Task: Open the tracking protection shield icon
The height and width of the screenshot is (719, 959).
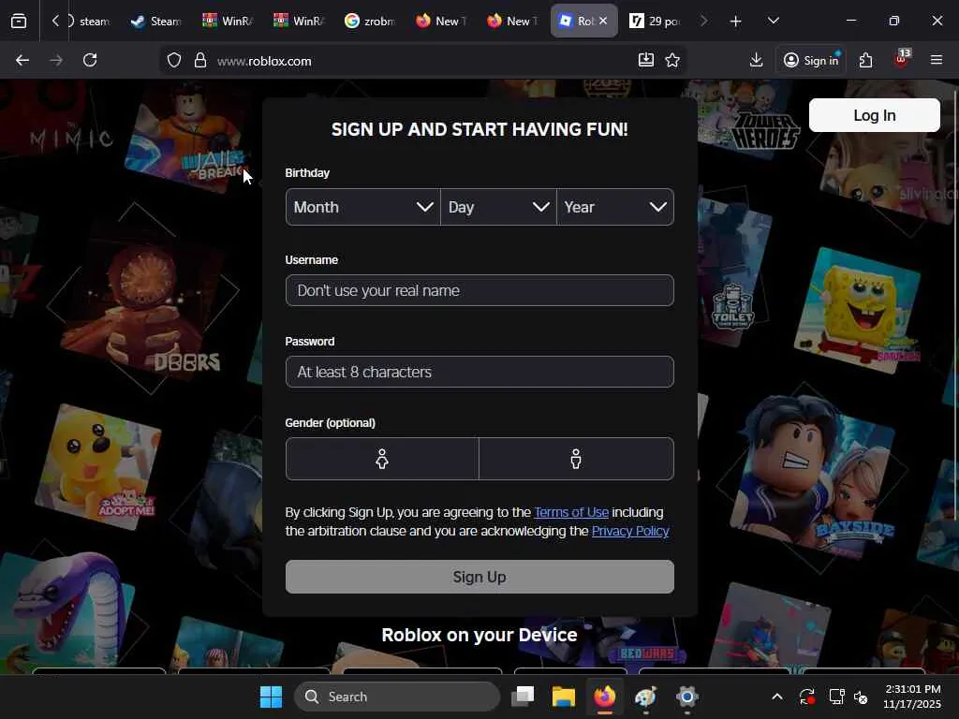Action: (x=174, y=61)
